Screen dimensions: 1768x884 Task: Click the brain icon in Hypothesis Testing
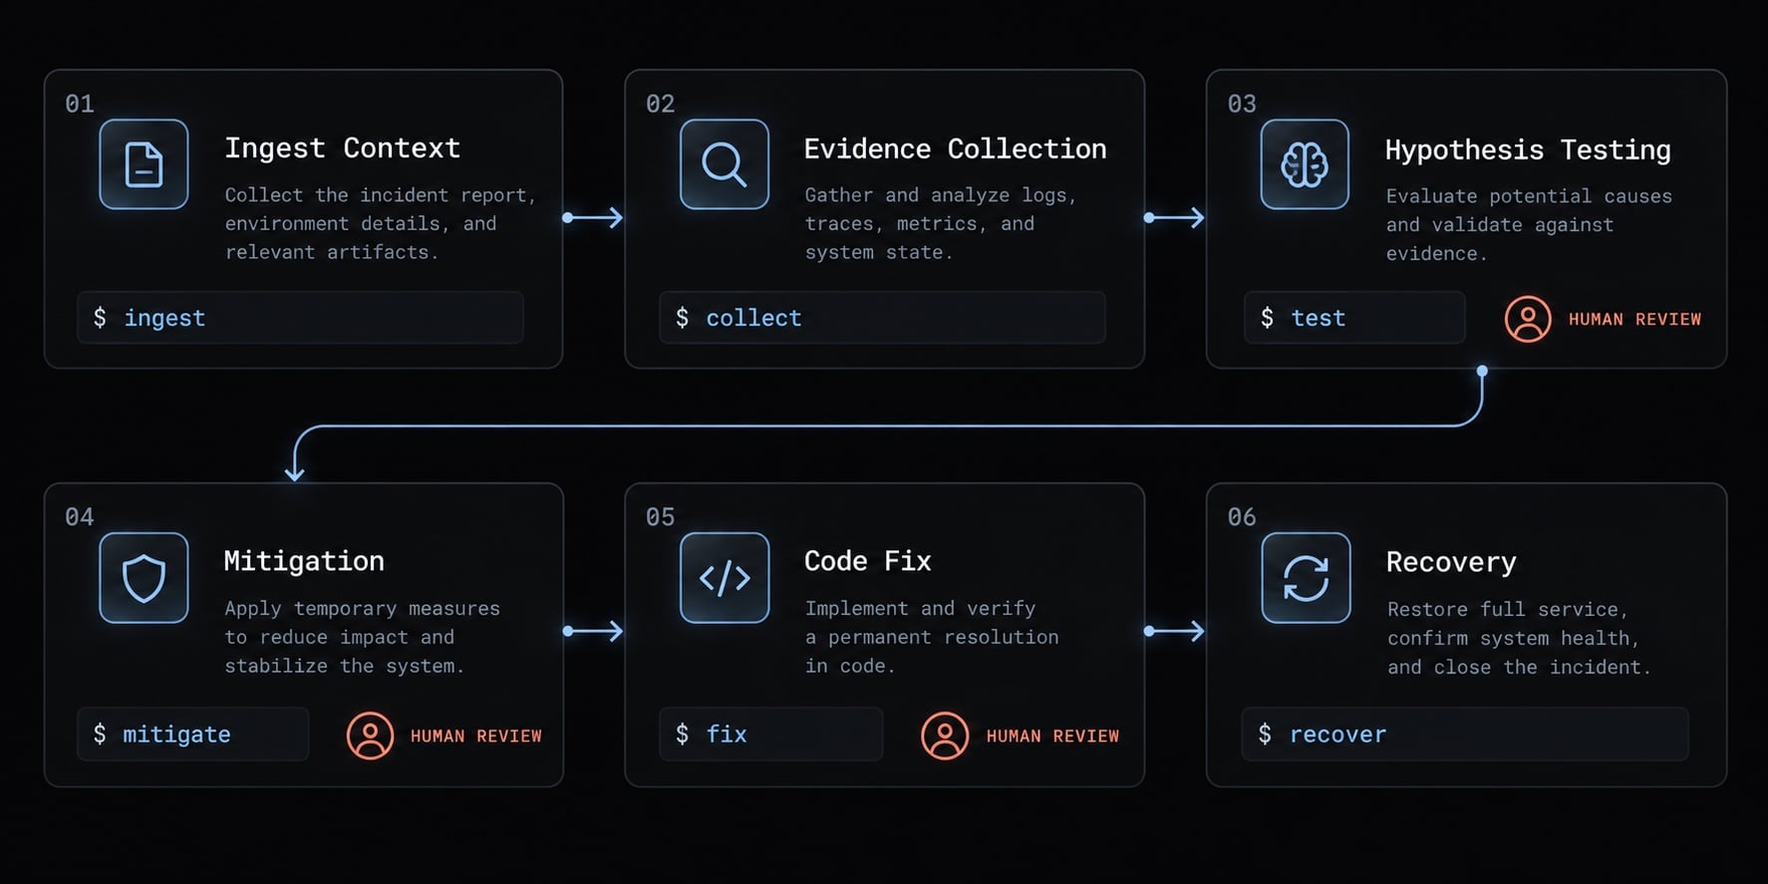click(1305, 164)
